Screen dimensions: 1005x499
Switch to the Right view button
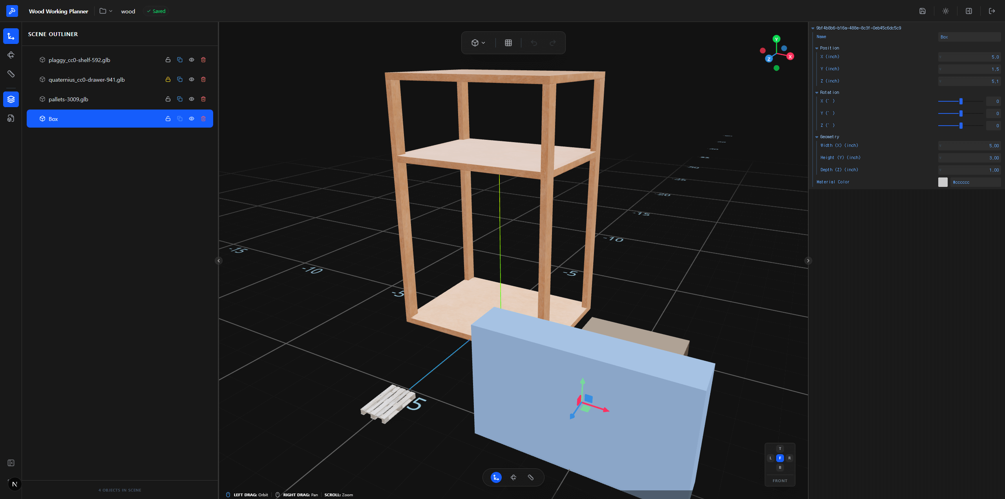coord(789,458)
